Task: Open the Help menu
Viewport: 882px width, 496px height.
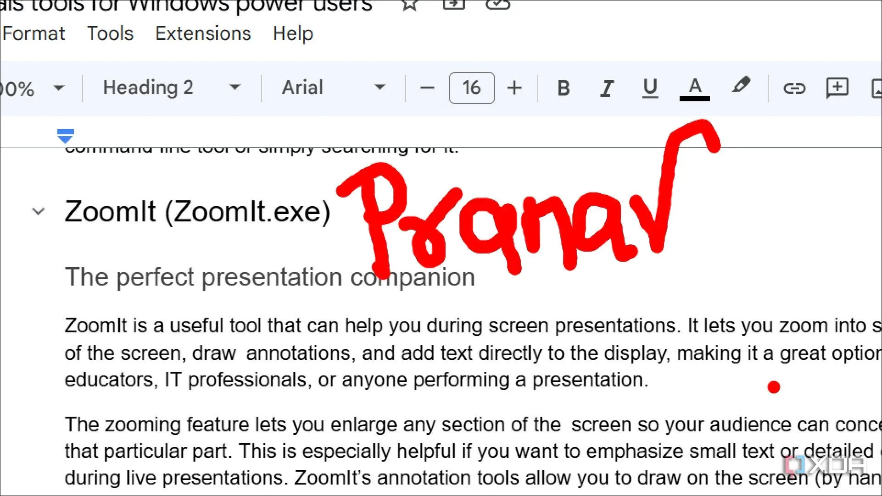Action: coord(292,33)
